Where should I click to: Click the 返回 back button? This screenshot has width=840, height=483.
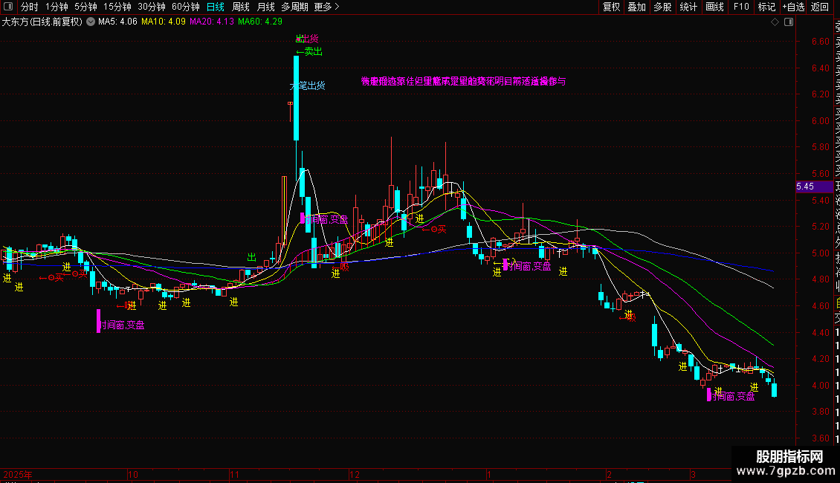820,7
